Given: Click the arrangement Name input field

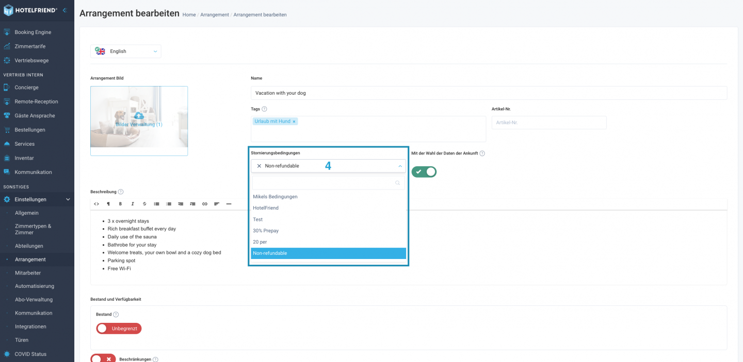Looking at the screenshot, I should click(489, 93).
